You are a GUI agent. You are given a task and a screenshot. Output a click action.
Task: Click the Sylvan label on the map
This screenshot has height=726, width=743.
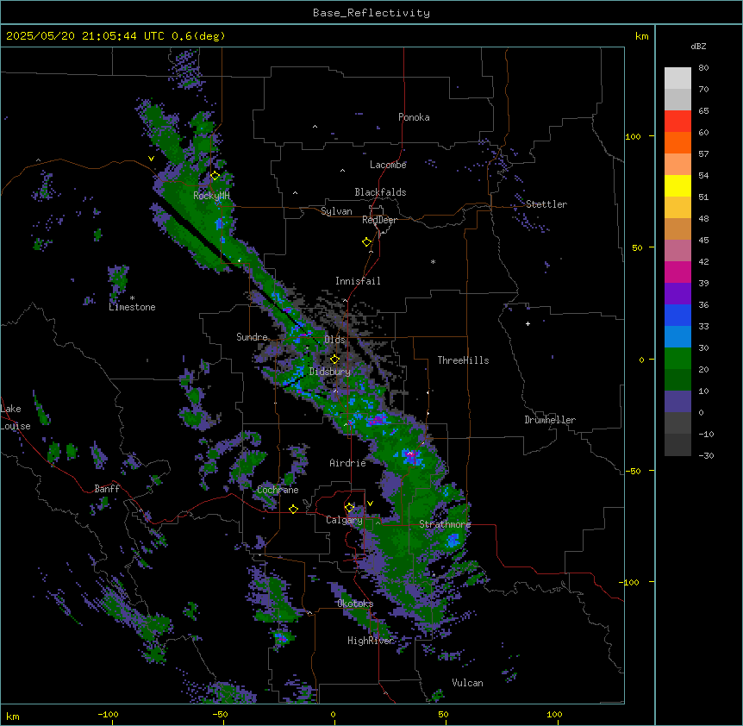tap(336, 211)
